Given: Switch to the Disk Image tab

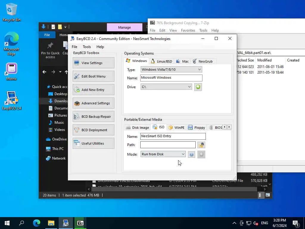Looking at the screenshot, I should [137, 128].
